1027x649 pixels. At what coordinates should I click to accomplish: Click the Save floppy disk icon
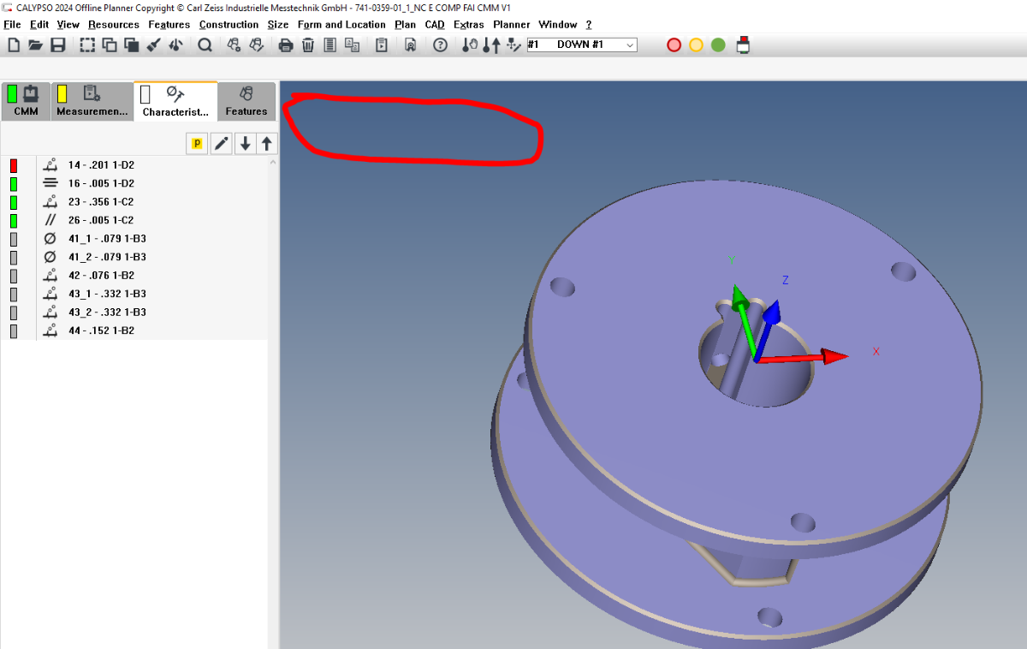[58, 45]
